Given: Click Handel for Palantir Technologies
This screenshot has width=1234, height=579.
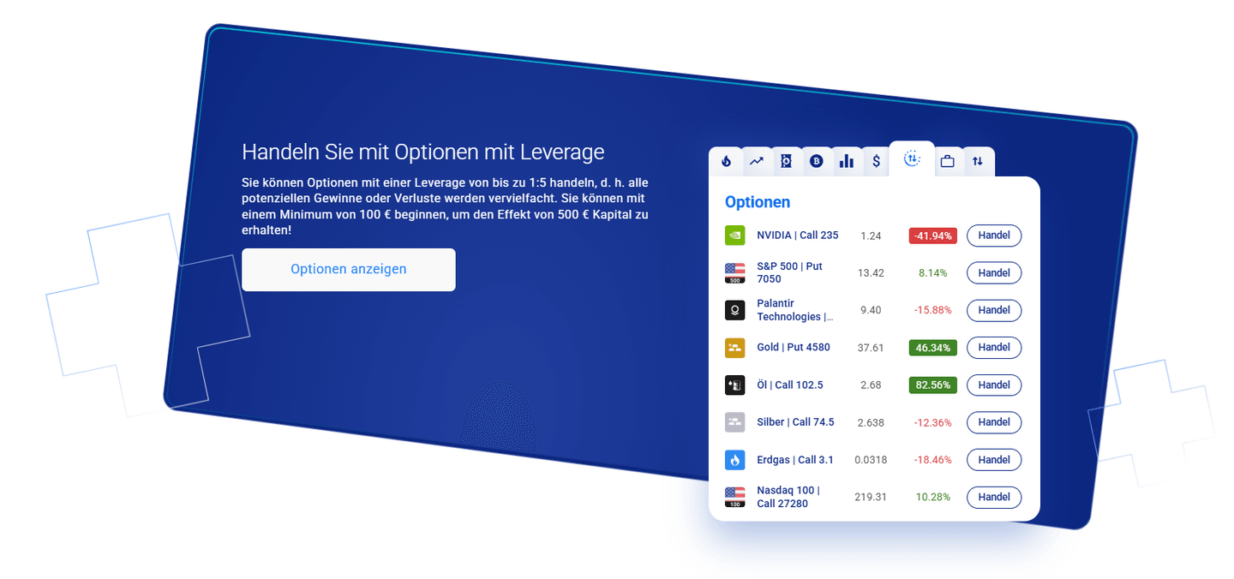Looking at the screenshot, I should [994, 310].
